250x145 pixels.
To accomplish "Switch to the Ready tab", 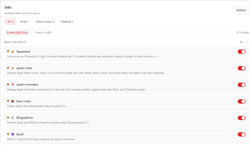I will click(x=25, y=21).
